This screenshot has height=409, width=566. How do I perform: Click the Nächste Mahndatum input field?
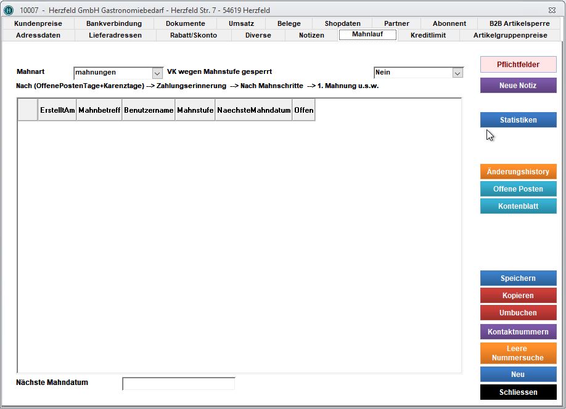pos(178,384)
